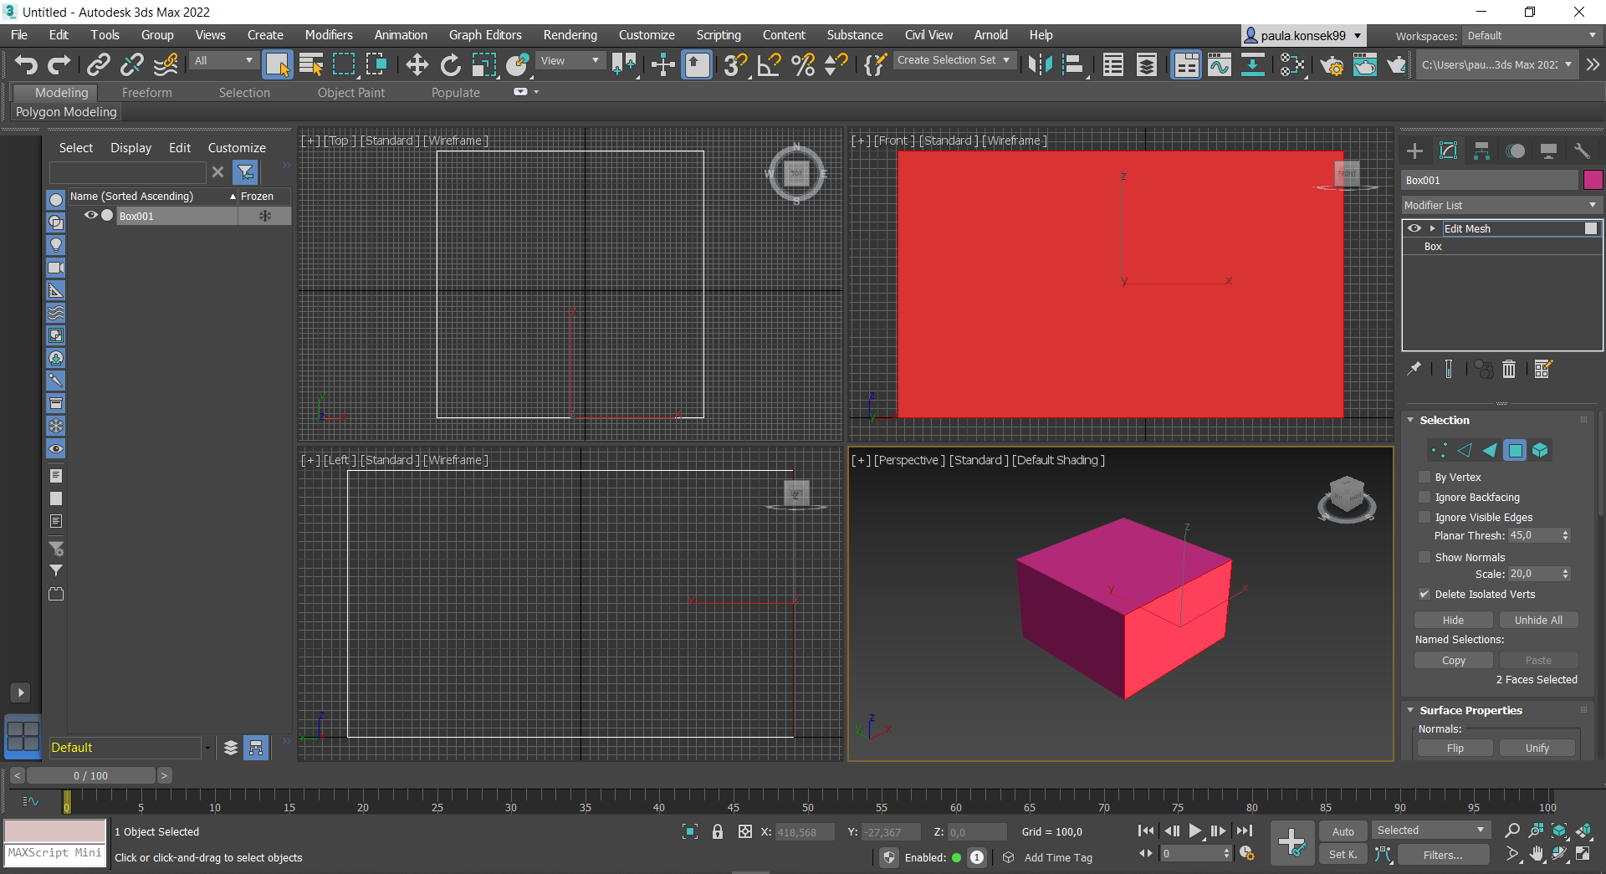Click the Mirror tool icon
The height and width of the screenshot is (874, 1606).
tap(1040, 64)
